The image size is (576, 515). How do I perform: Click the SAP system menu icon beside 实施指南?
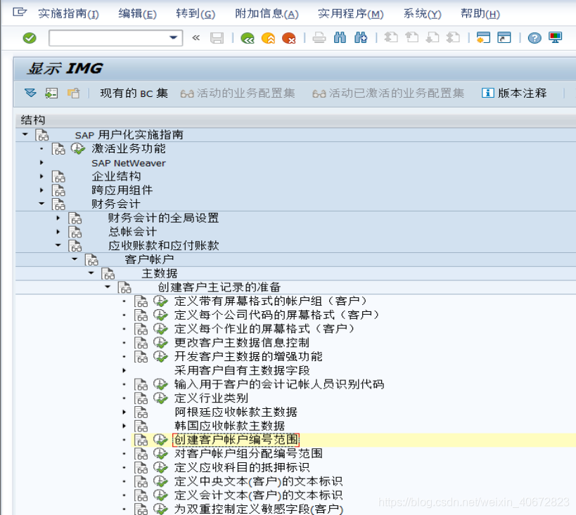pyautogui.click(x=20, y=13)
